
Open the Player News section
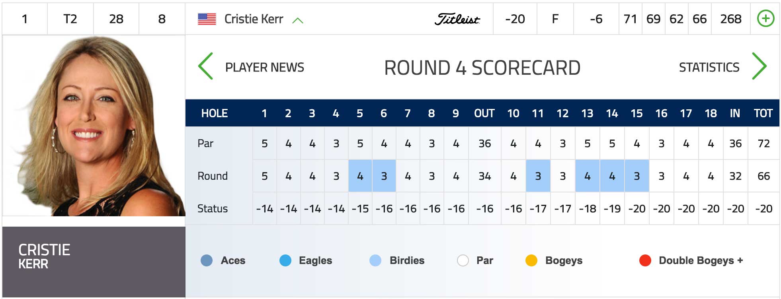[265, 68]
